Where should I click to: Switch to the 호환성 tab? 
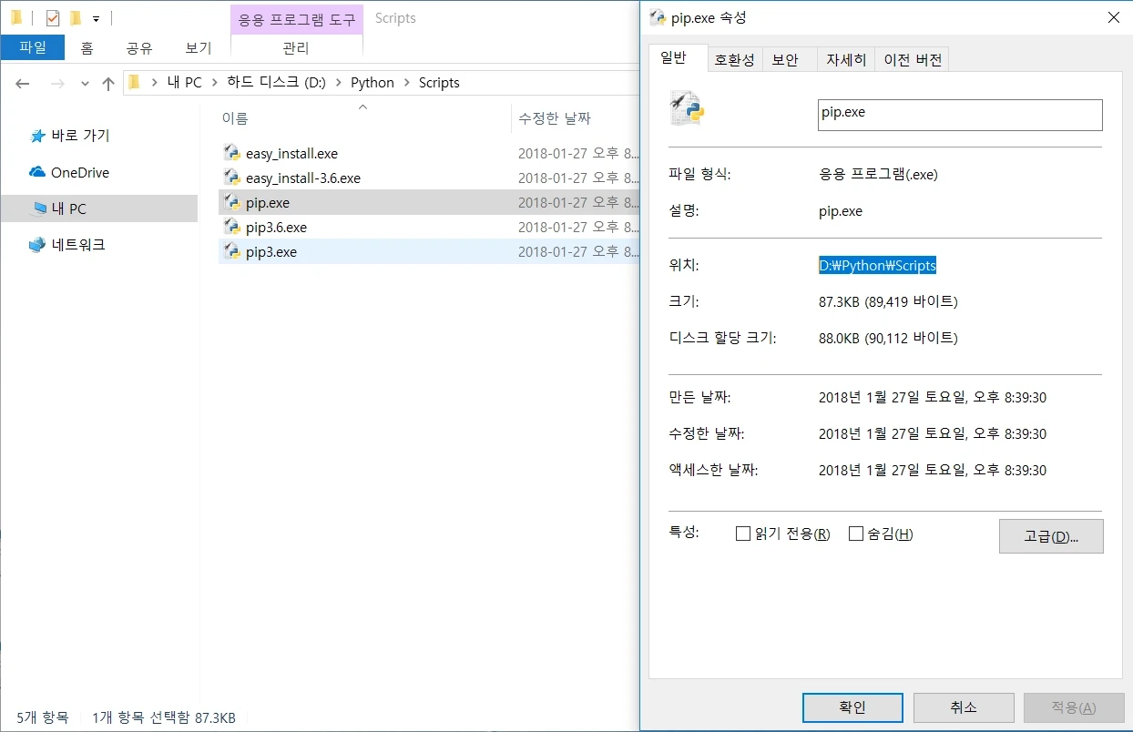coord(734,60)
